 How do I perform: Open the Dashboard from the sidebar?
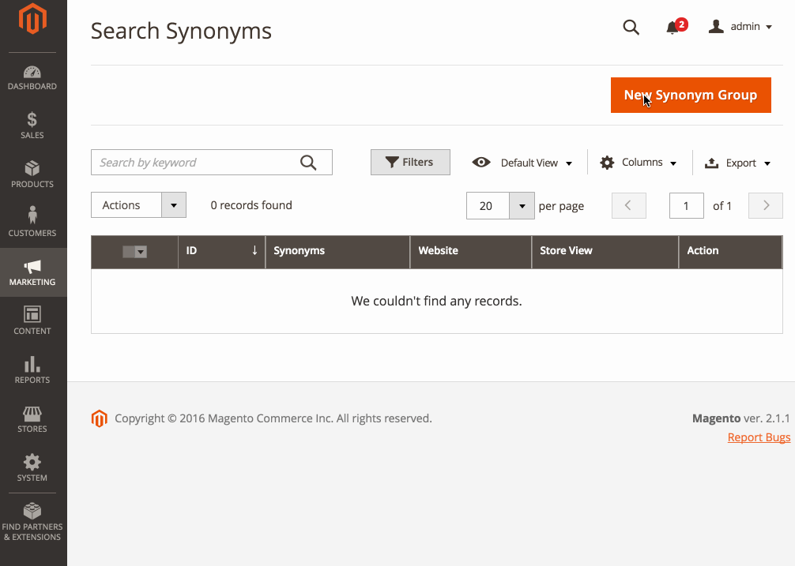[x=32, y=77]
